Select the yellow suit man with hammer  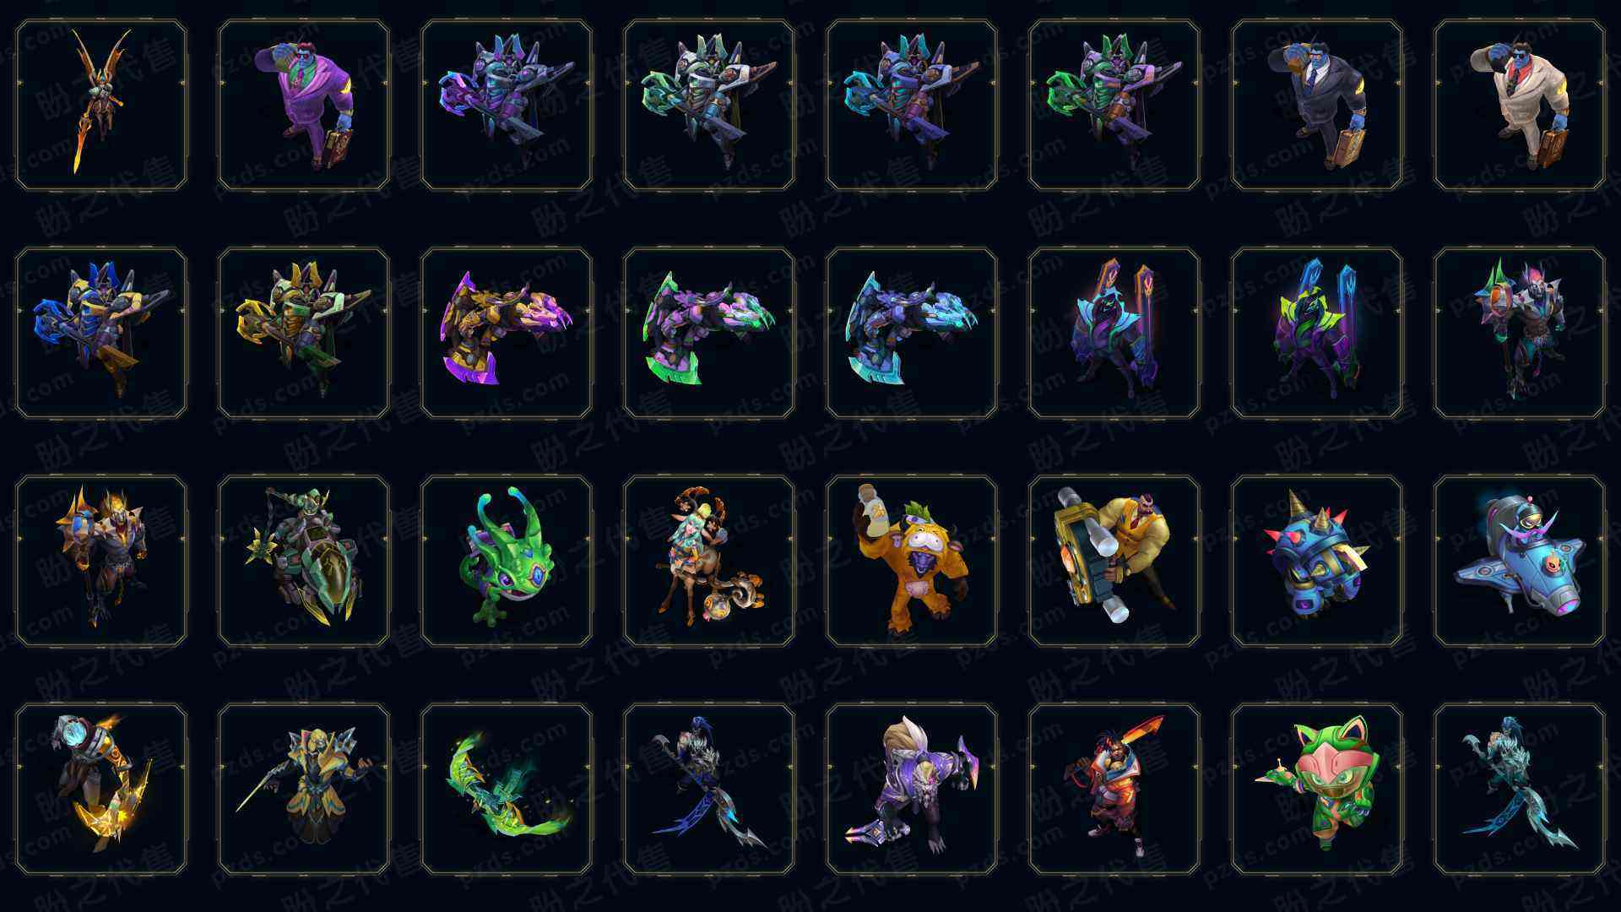point(1114,561)
